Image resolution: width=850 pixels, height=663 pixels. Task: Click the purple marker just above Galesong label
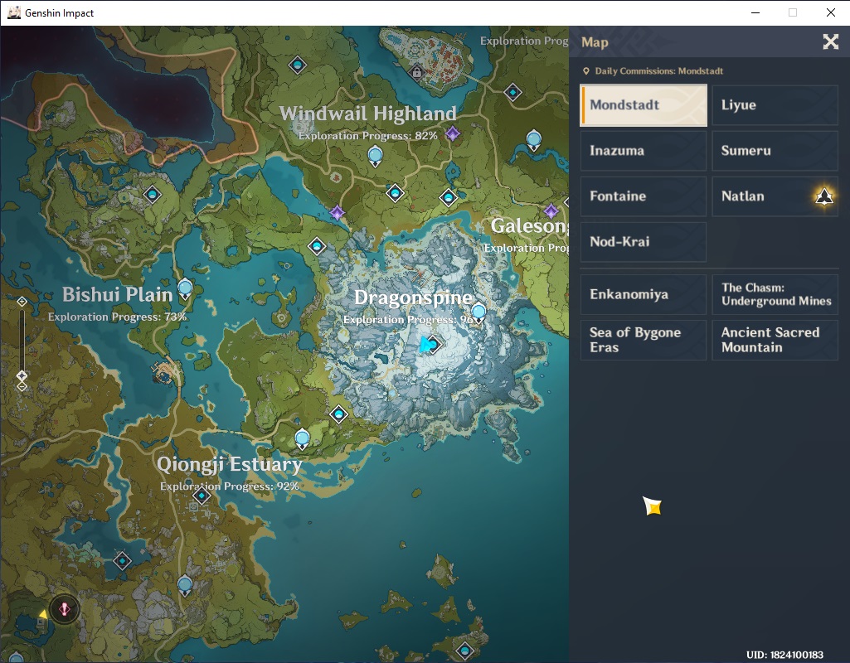[551, 211]
